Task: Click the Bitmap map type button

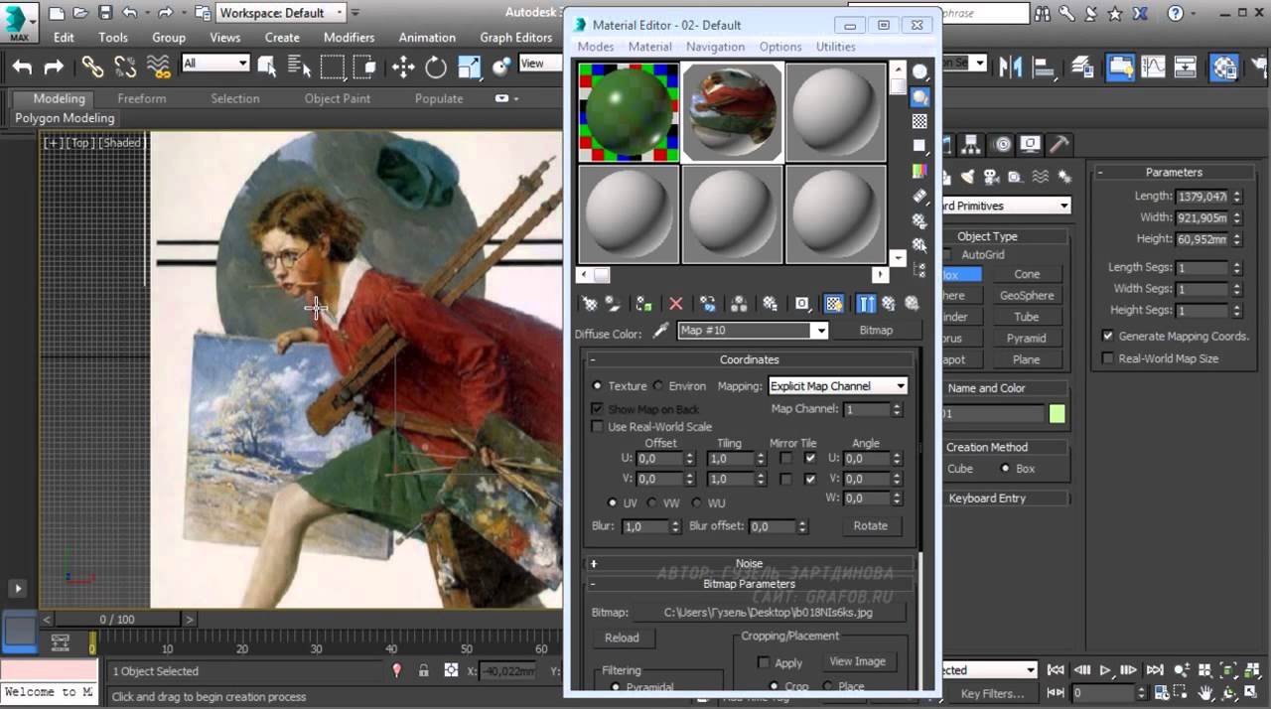Action: tap(876, 331)
